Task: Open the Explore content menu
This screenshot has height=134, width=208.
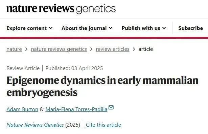Action: [29, 28]
